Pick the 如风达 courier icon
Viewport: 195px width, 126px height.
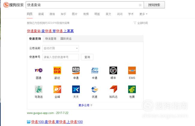pyautogui.click(x=113, y=89)
